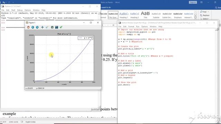Viewport: 221px width, 124px height.
Task: Go back to previous view in Figure toolbar
Action: point(33,27)
